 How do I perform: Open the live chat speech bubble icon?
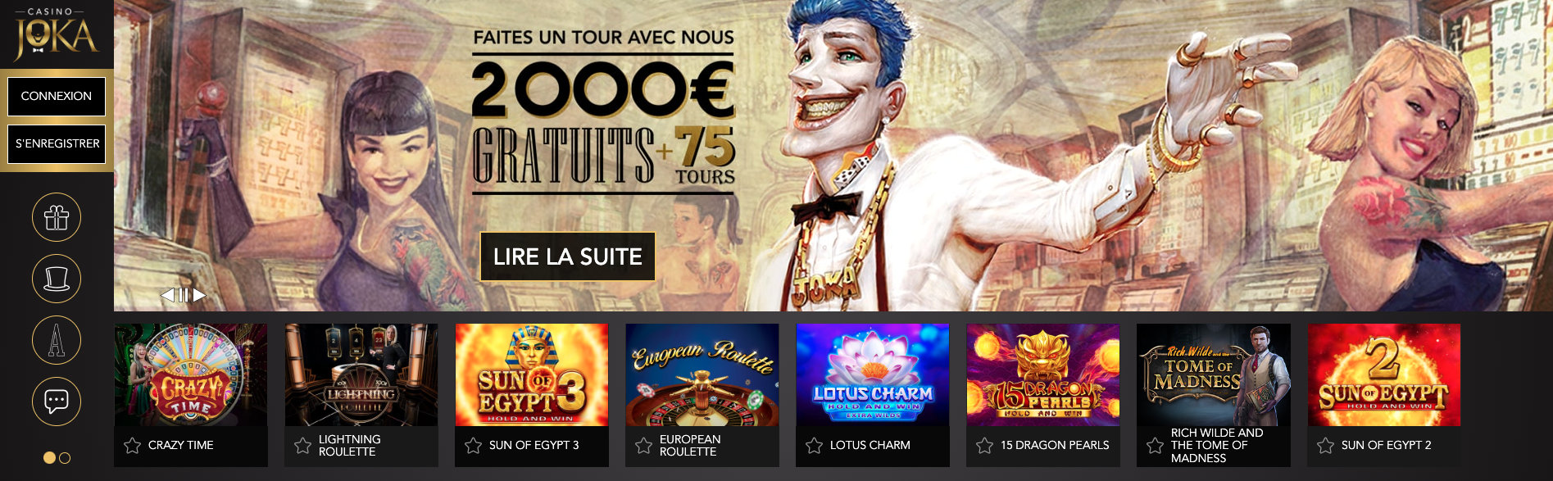[x=57, y=402]
